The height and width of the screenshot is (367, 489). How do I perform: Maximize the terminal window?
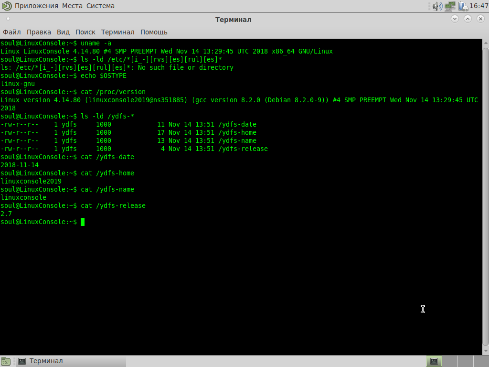coord(468,19)
